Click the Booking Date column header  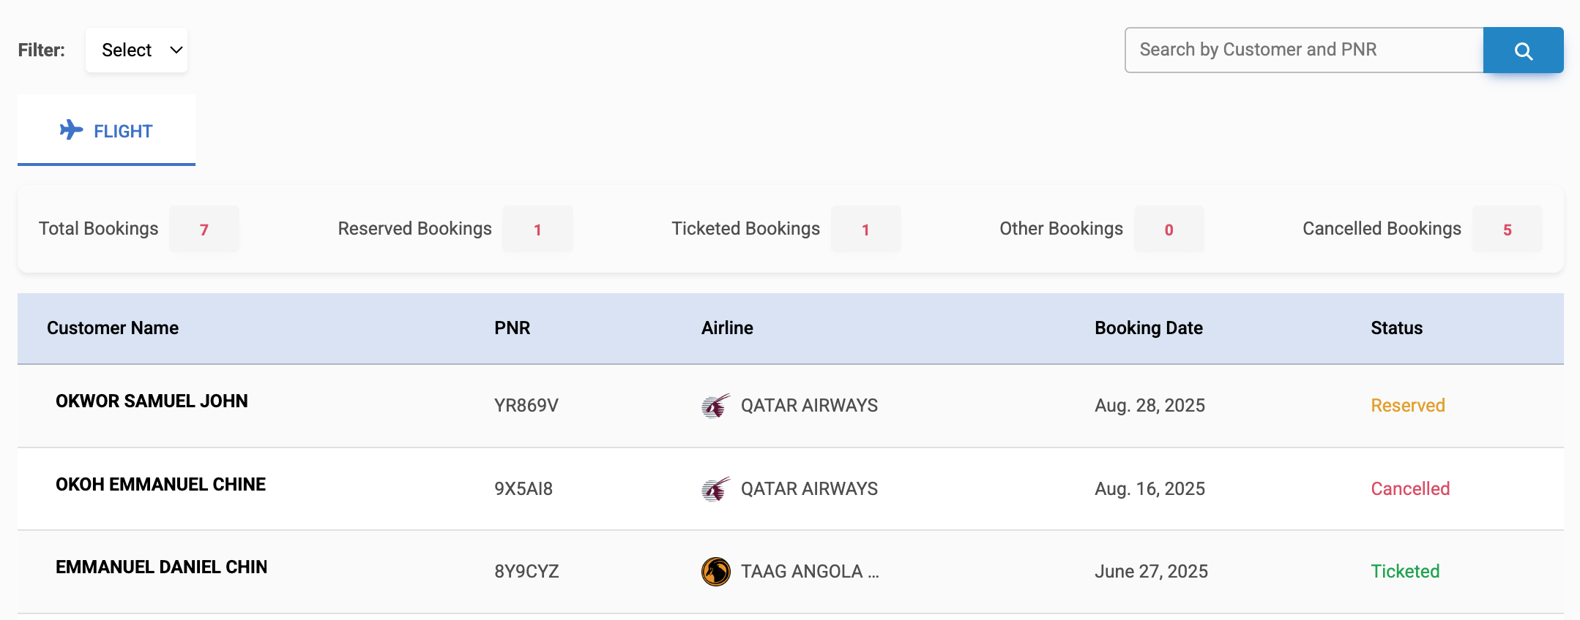pyautogui.click(x=1148, y=328)
